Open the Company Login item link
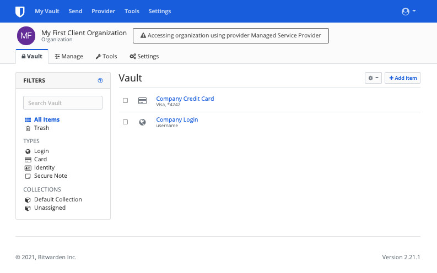The height and width of the screenshot is (273, 437). click(177, 119)
